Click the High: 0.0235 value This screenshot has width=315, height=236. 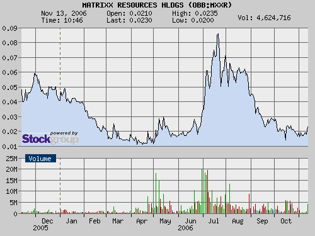195,13
